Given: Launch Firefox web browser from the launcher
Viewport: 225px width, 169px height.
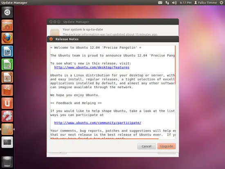Looking at the screenshot, I should pyautogui.click(x=7, y=38).
